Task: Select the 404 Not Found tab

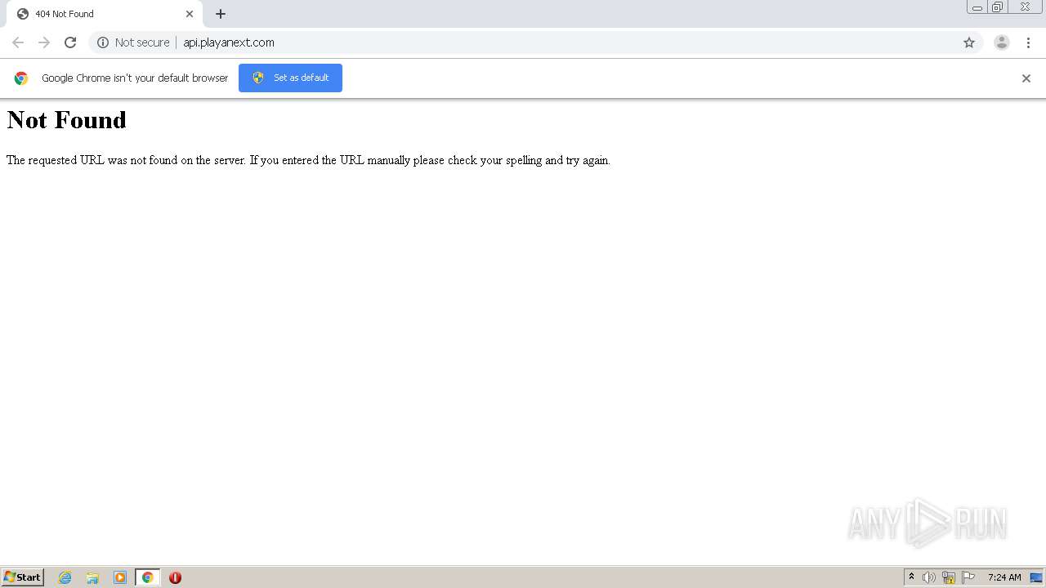Action: point(104,14)
